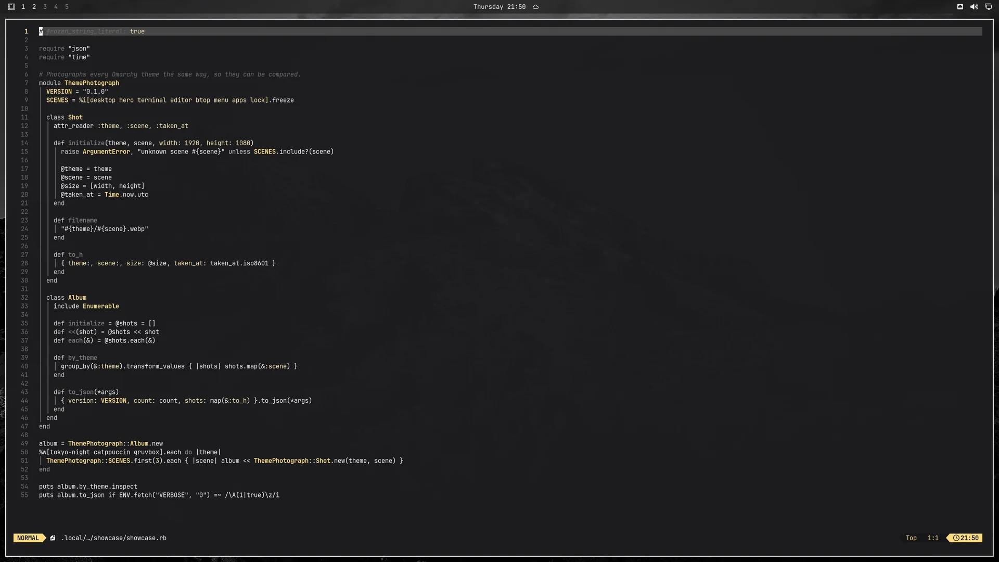999x562 pixels.
Task: Place cursor on the class Album definition
Action: [x=66, y=298]
